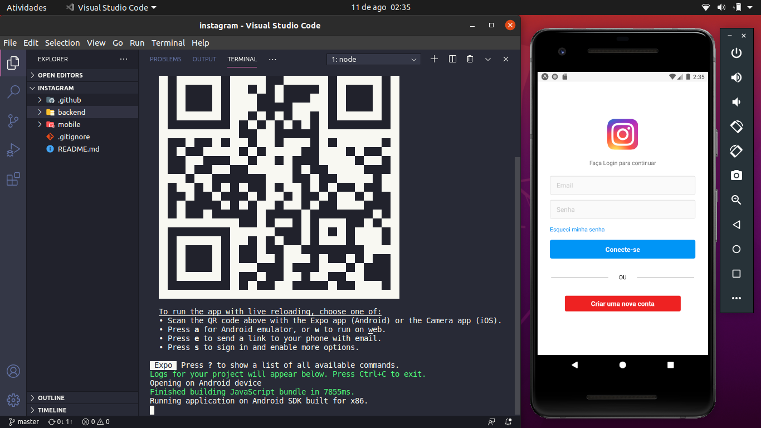Select terminal from '1: node' dropdown
This screenshot has width=761, height=428.
click(374, 59)
